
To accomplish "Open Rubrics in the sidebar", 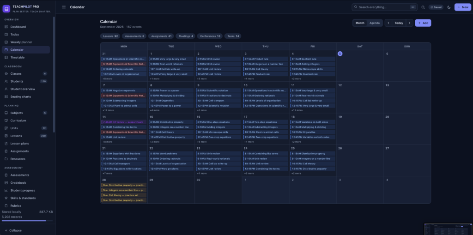I will [x=26, y=206].
